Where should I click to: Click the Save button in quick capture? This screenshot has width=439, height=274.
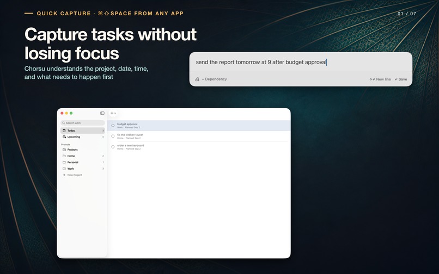[x=401, y=79]
